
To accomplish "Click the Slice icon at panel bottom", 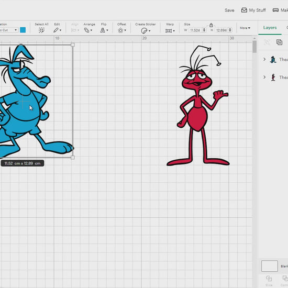I will click(x=269, y=279).
